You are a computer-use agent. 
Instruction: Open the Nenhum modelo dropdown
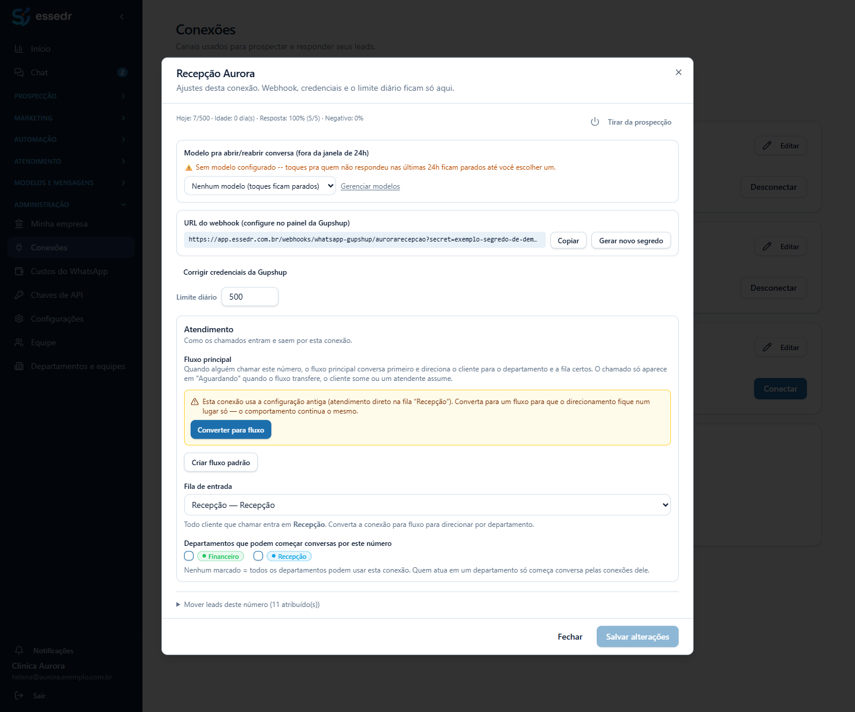click(x=260, y=186)
